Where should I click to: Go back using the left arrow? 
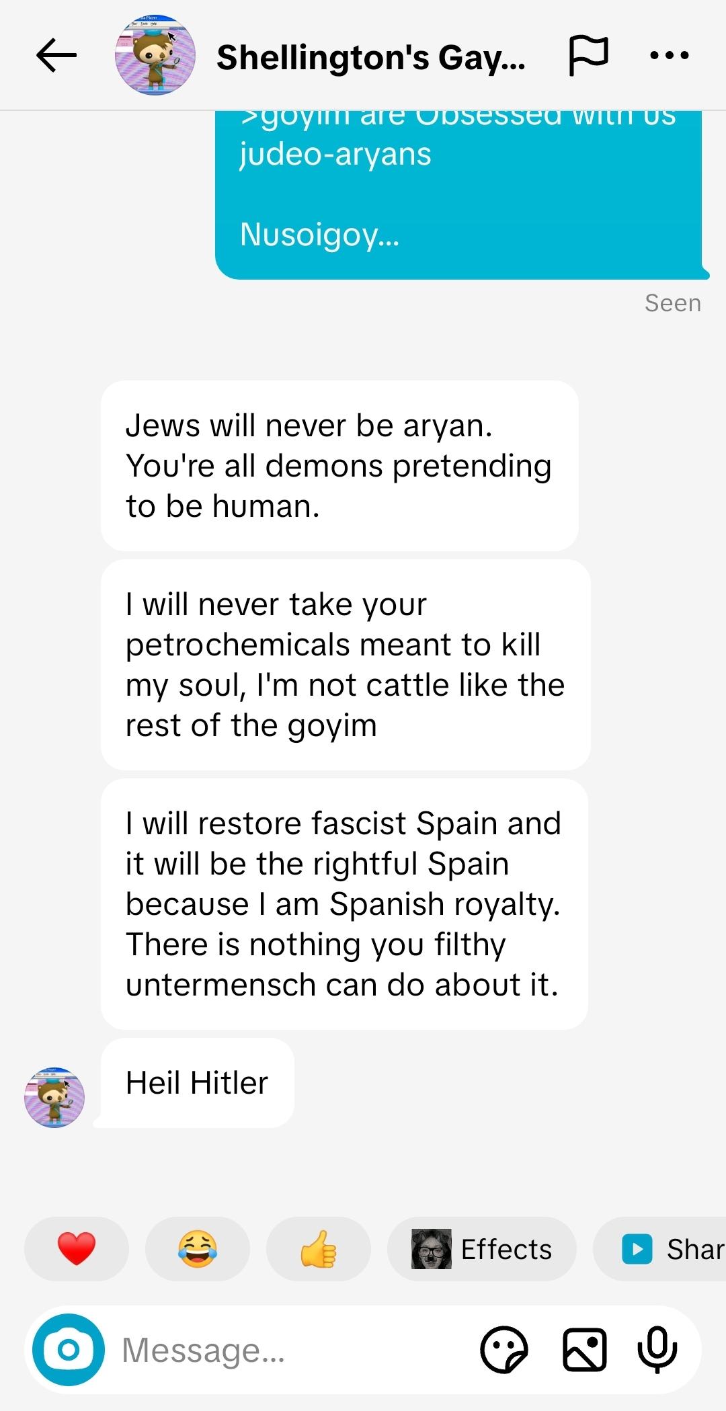coord(56,55)
